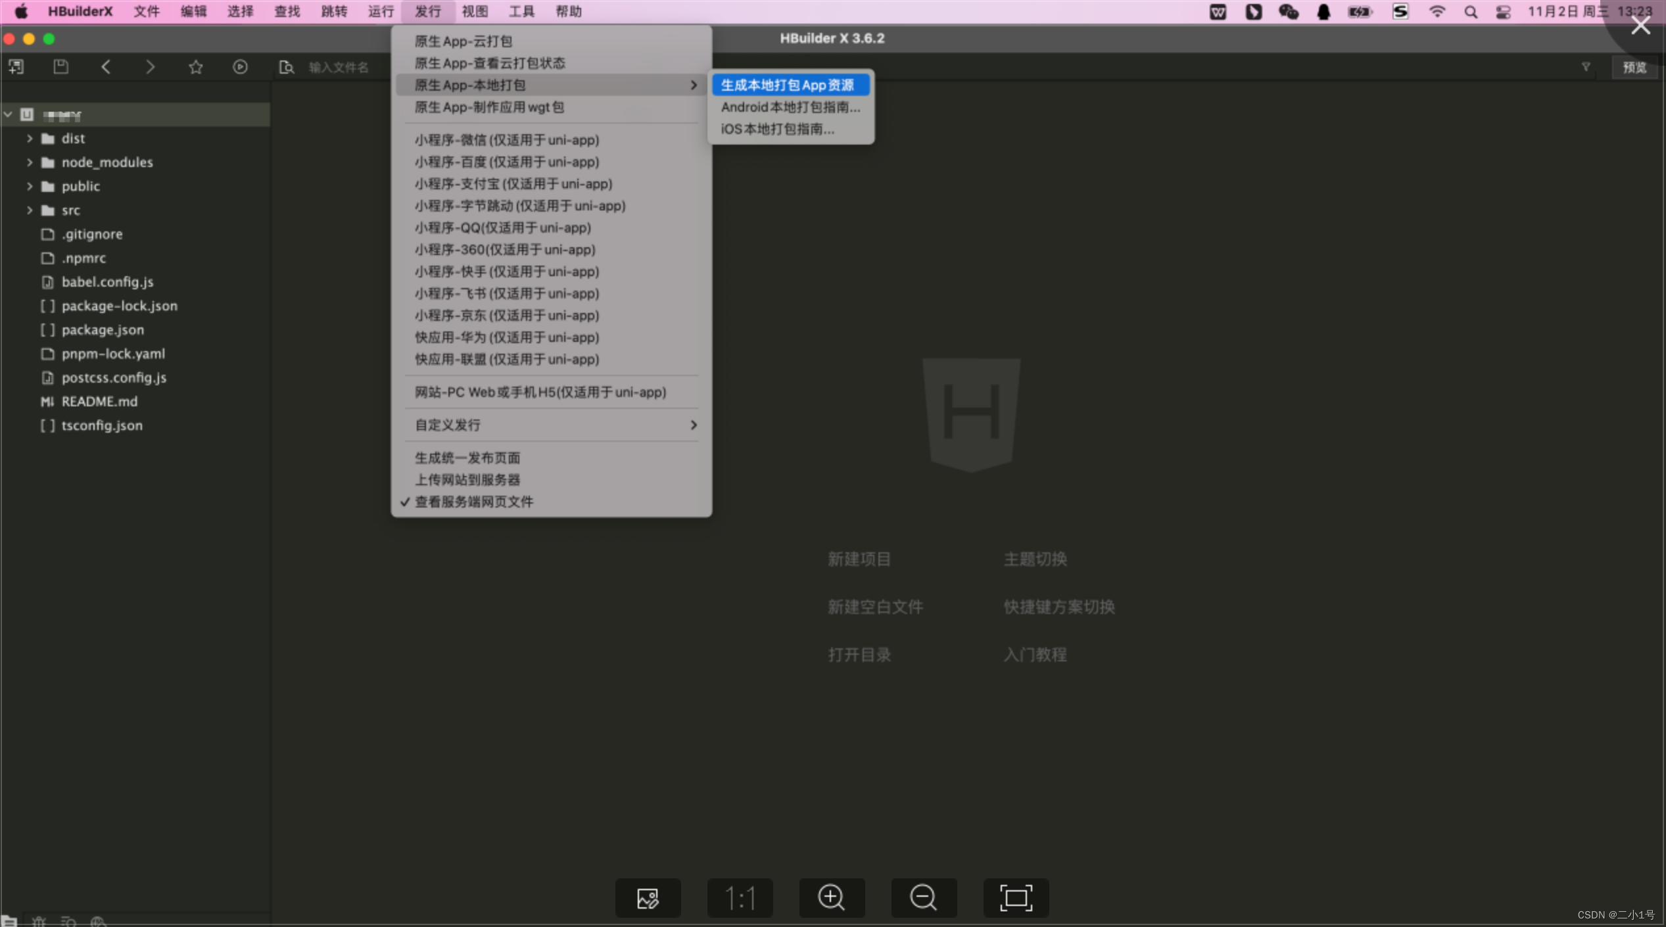Open the 帮助 menu

(x=568, y=11)
